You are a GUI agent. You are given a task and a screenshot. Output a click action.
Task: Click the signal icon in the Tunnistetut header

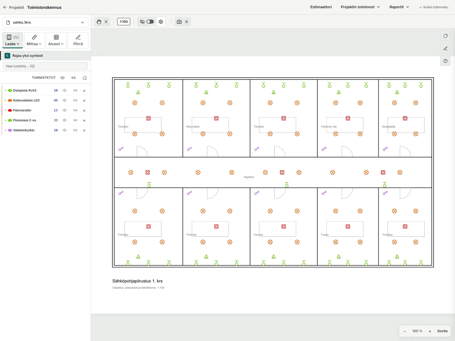pos(74,78)
